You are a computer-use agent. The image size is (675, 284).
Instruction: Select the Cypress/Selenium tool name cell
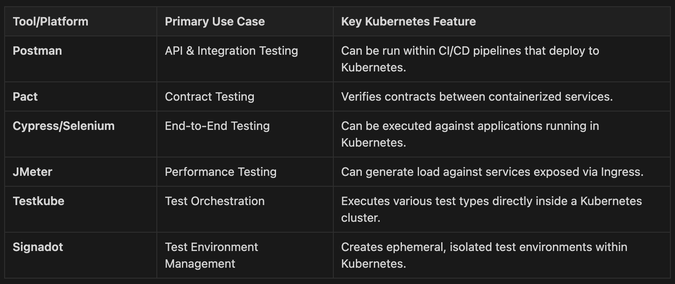tap(64, 126)
